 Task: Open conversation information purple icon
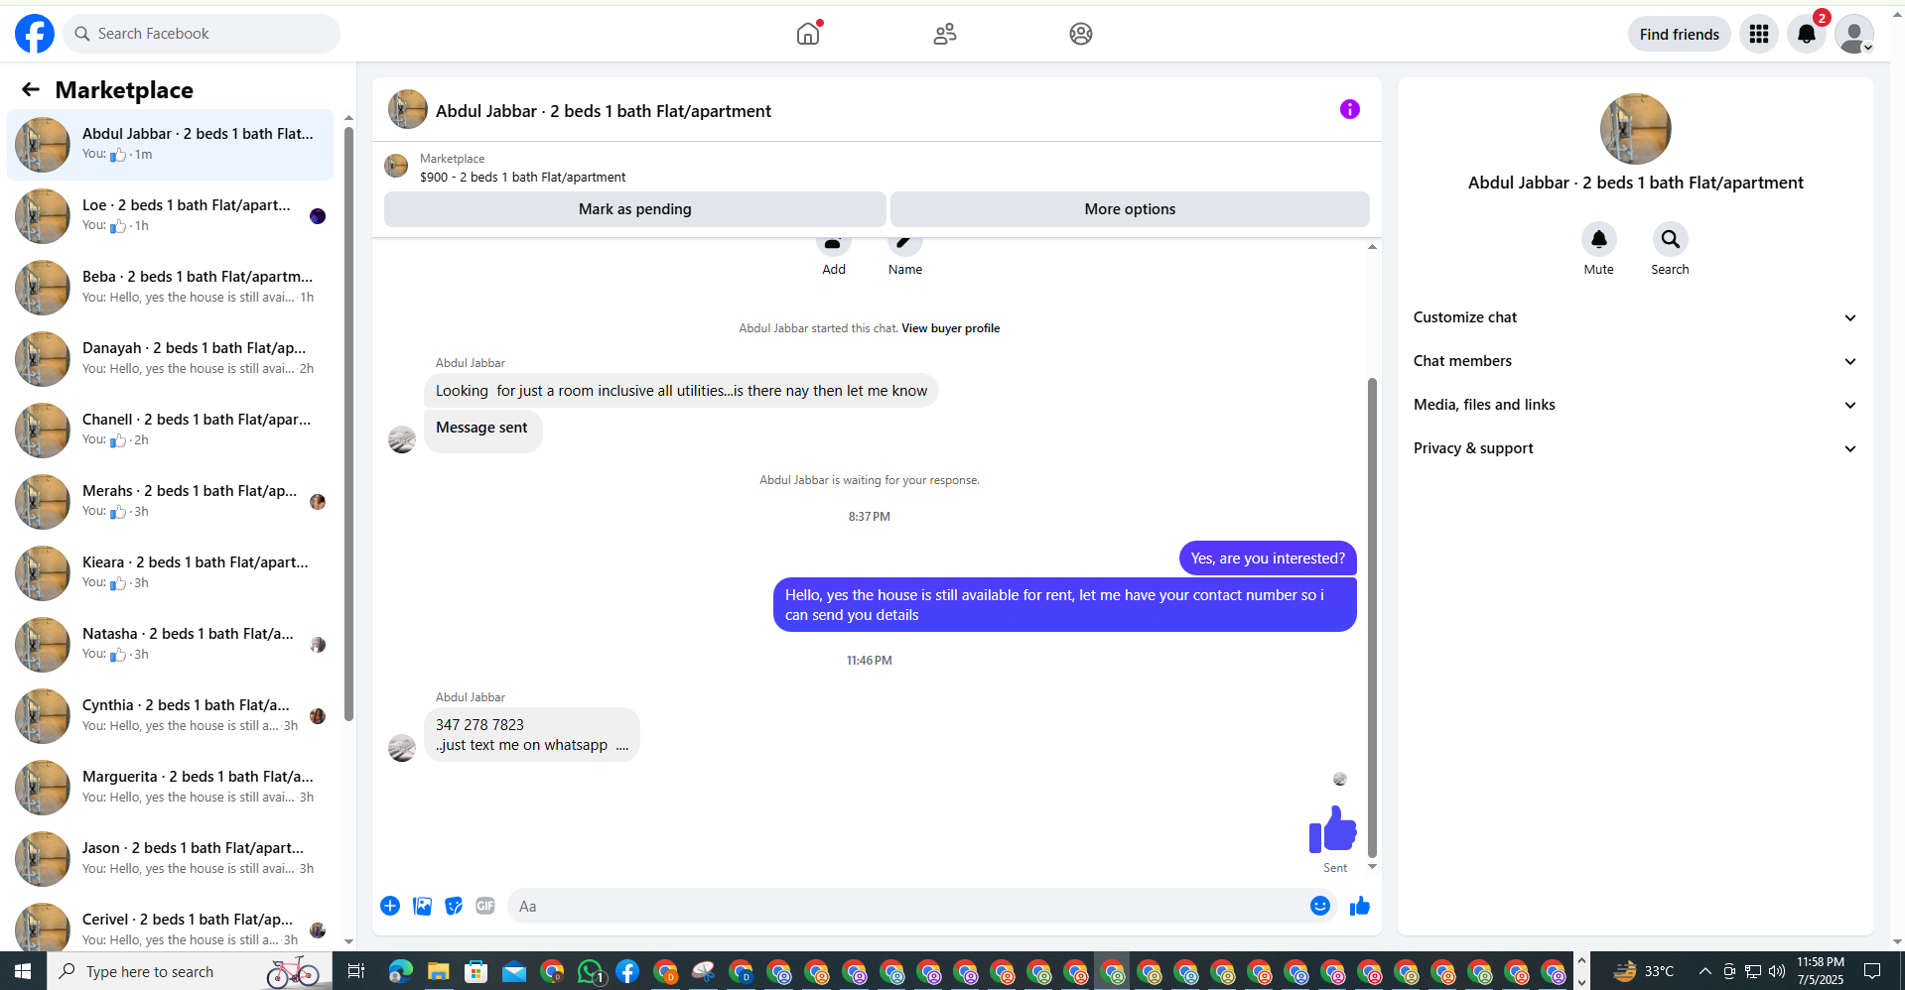[x=1350, y=109]
